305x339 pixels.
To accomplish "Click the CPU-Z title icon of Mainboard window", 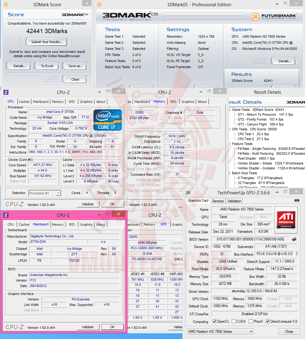I will [6, 215].
